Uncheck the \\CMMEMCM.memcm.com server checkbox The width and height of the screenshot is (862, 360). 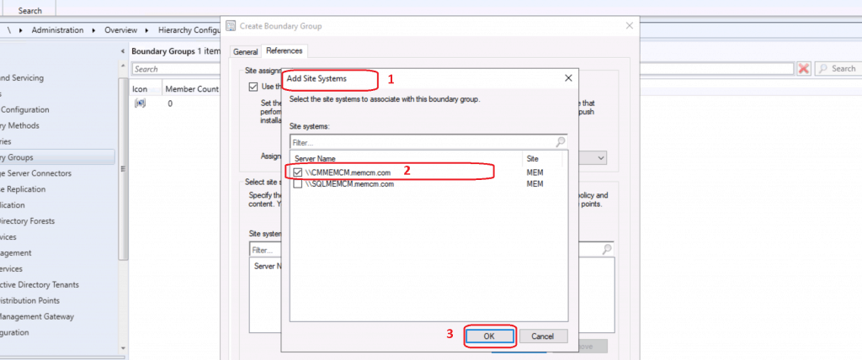point(297,172)
